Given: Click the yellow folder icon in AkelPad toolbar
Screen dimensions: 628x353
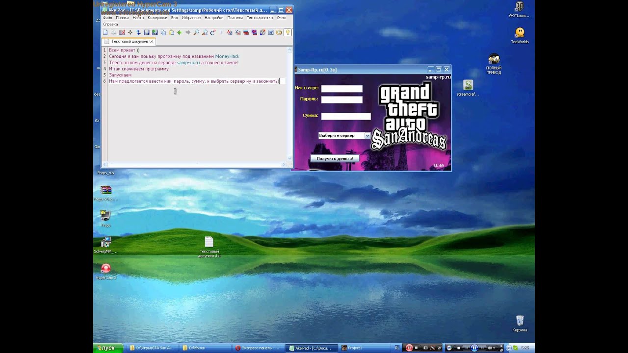Looking at the screenshot, I should 279,32.
